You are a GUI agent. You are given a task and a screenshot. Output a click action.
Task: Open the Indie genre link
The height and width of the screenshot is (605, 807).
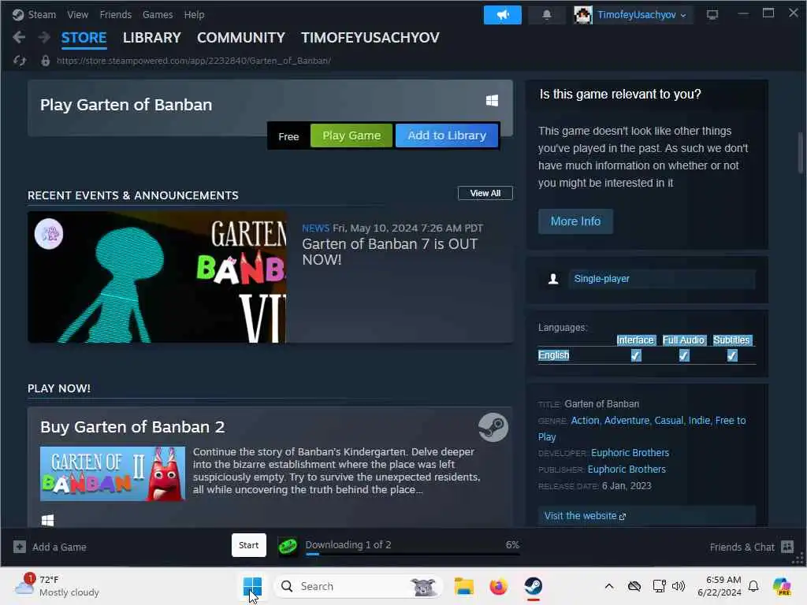pyautogui.click(x=699, y=421)
